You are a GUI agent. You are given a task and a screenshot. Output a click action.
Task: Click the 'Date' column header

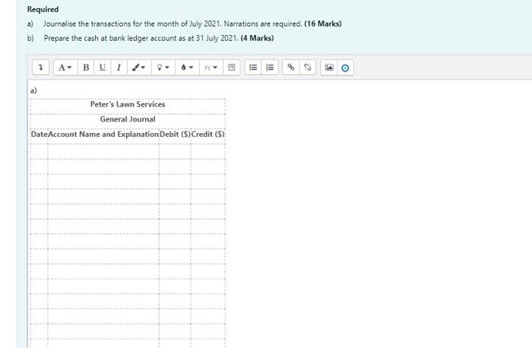[x=39, y=134]
